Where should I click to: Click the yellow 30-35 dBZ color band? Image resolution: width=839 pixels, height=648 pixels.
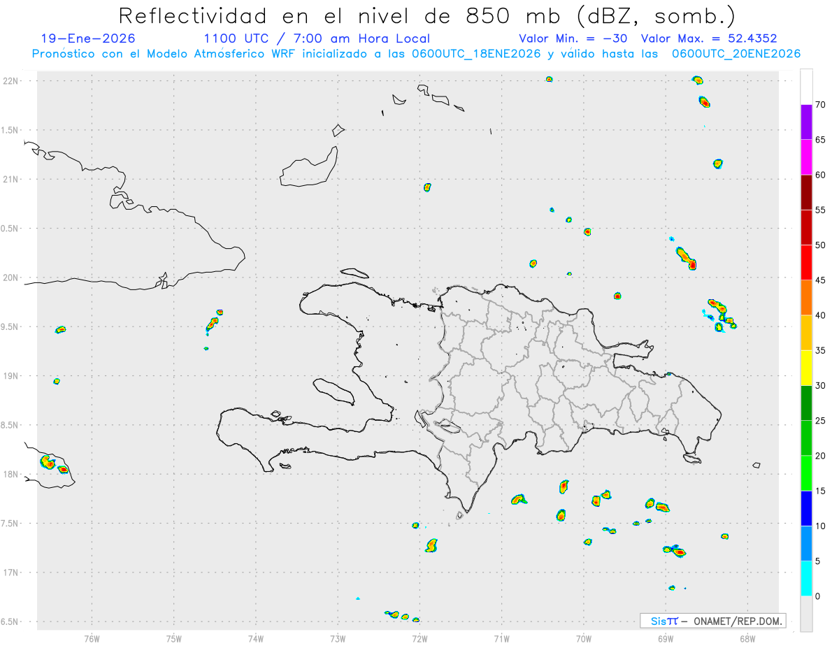pyautogui.click(x=807, y=368)
